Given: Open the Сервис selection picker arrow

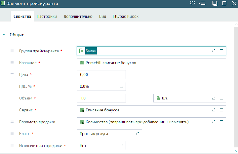Looking at the screenshot, I should 214,110.
